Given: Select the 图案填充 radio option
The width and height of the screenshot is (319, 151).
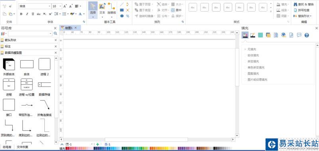Looking at the screenshot, I should click(x=252, y=74).
